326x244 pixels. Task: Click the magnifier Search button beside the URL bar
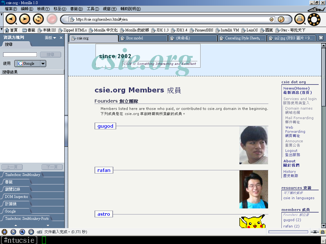(x=281, y=19)
